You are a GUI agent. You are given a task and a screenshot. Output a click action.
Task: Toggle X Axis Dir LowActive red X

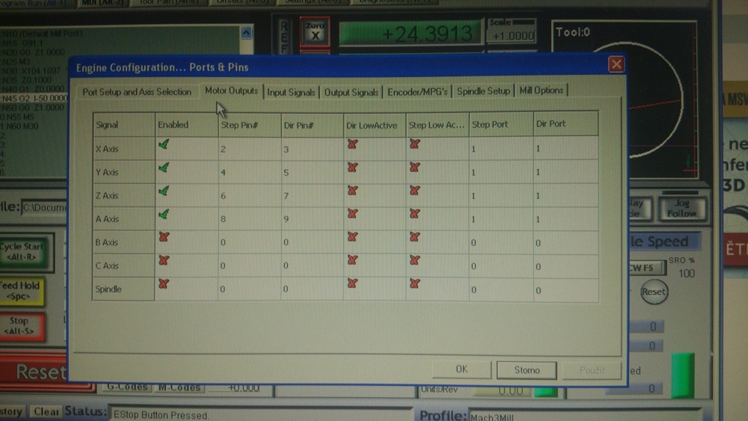pos(352,144)
